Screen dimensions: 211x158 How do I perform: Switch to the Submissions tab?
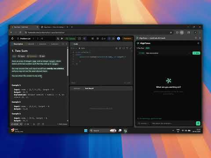coord(55,44)
